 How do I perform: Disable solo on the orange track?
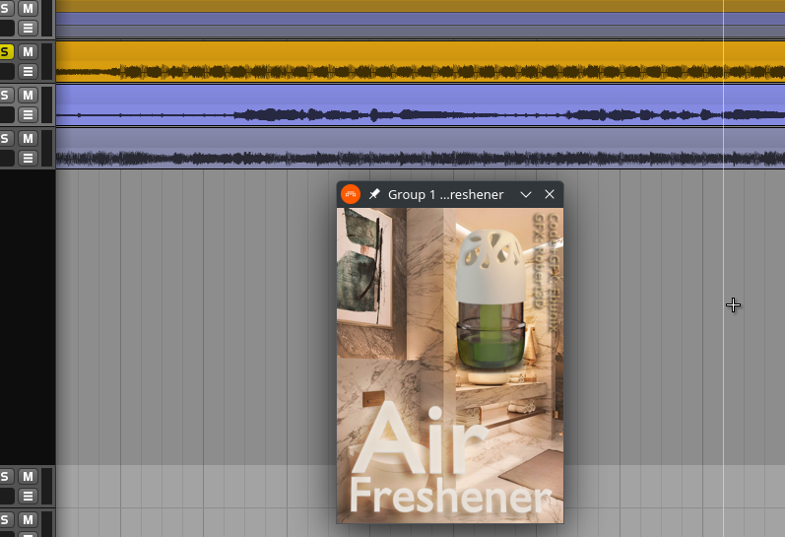click(x=5, y=51)
